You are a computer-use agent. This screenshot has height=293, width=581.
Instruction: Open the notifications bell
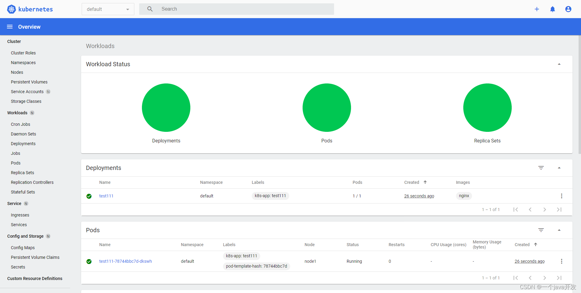(x=553, y=9)
